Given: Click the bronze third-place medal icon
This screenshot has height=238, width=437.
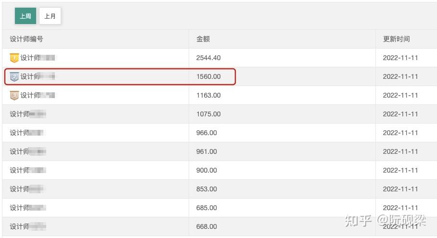Looking at the screenshot, I should click(14, 96).
